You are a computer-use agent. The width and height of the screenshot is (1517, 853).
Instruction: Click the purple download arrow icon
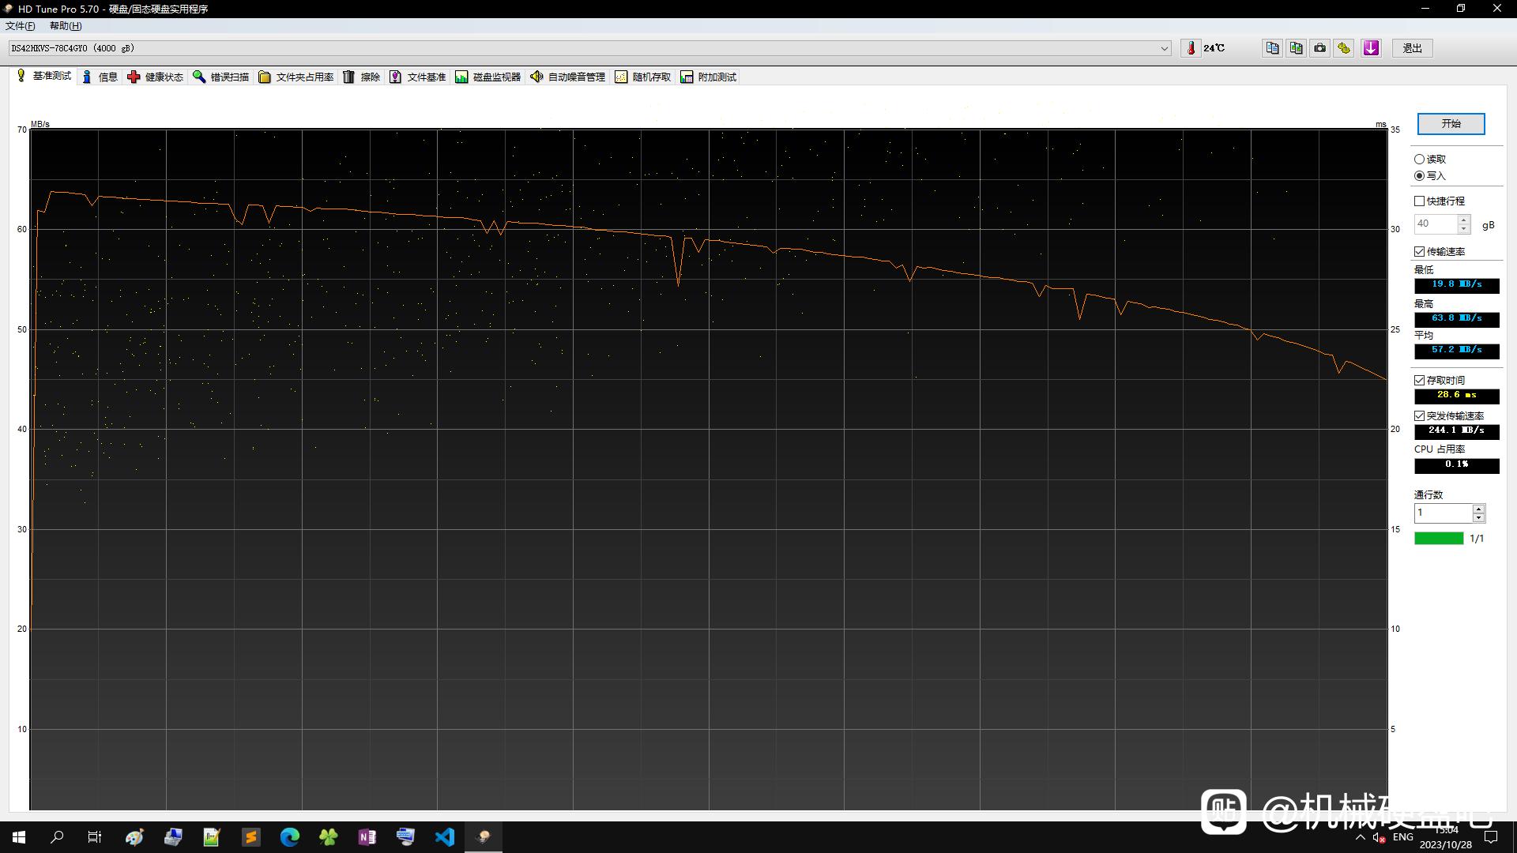click(1371, 48)
